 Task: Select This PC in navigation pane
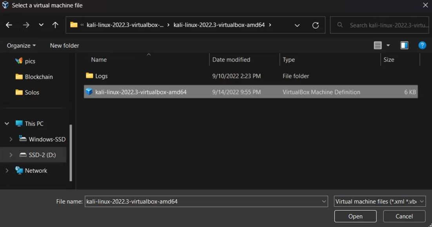34,124
